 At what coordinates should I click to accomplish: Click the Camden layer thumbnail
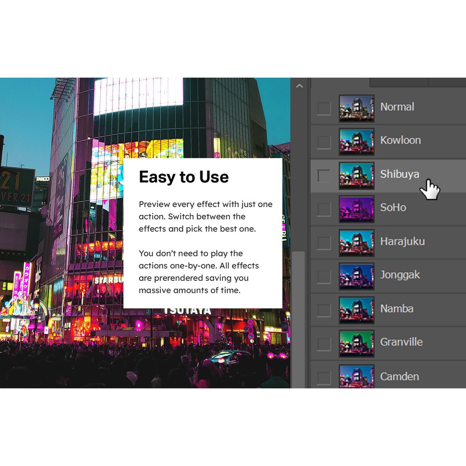click(x=356, y=377)
